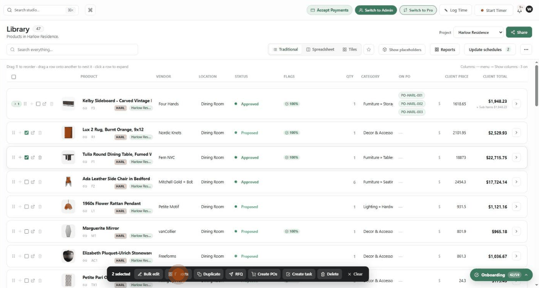Viewport: 539px width, 288px height.
Task: Uncheck the Tulia Round Dining Table checkbox
Action: [26, 158]
